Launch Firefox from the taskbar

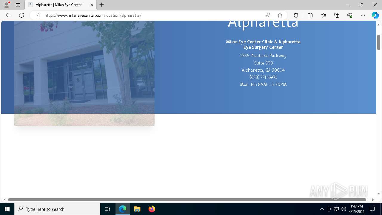(152, 209)
